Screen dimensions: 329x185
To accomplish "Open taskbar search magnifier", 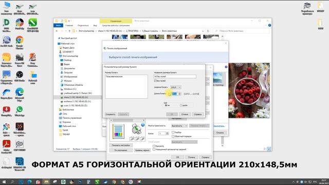I will (12, 182).
